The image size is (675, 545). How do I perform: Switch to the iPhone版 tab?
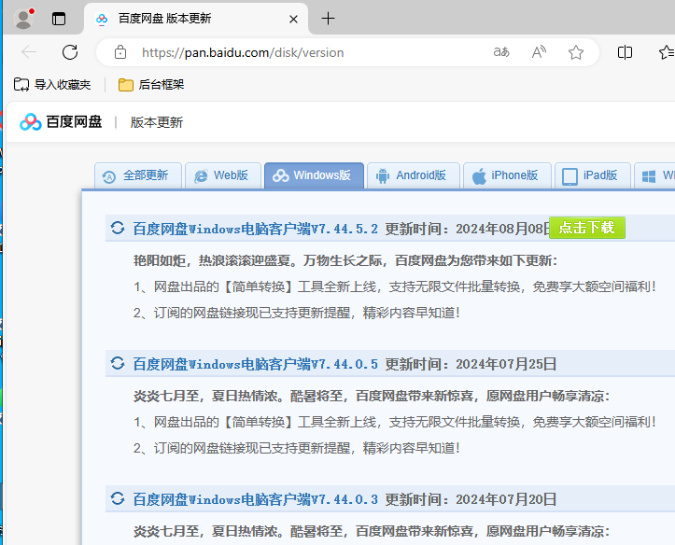pos(507,175)
